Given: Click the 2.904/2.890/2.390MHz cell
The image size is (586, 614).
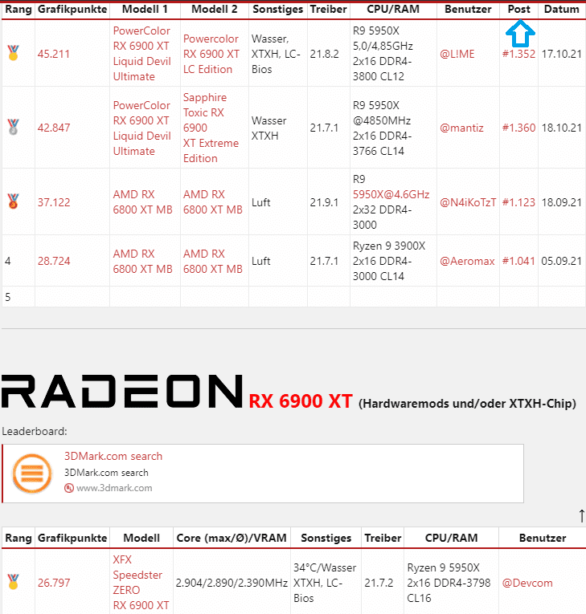Looking at the screenshot, I should (232, 583).
